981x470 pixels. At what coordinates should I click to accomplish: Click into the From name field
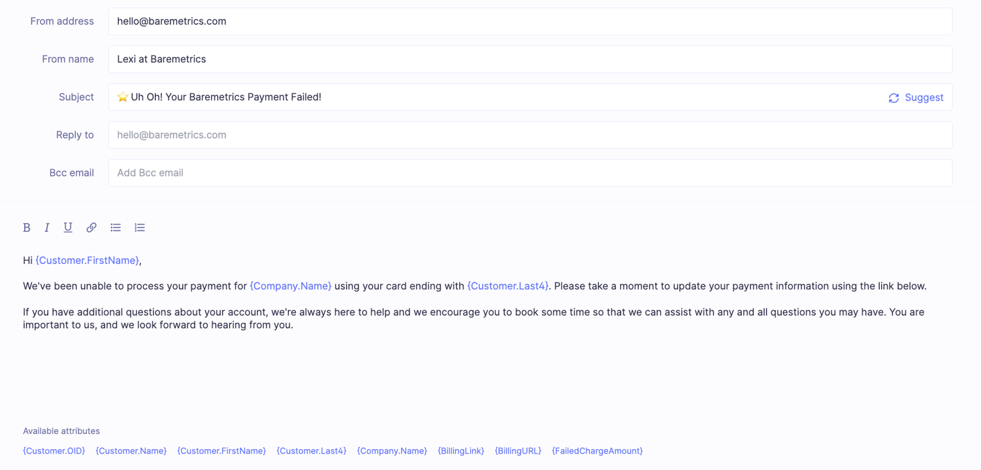(x=529, y=59)
